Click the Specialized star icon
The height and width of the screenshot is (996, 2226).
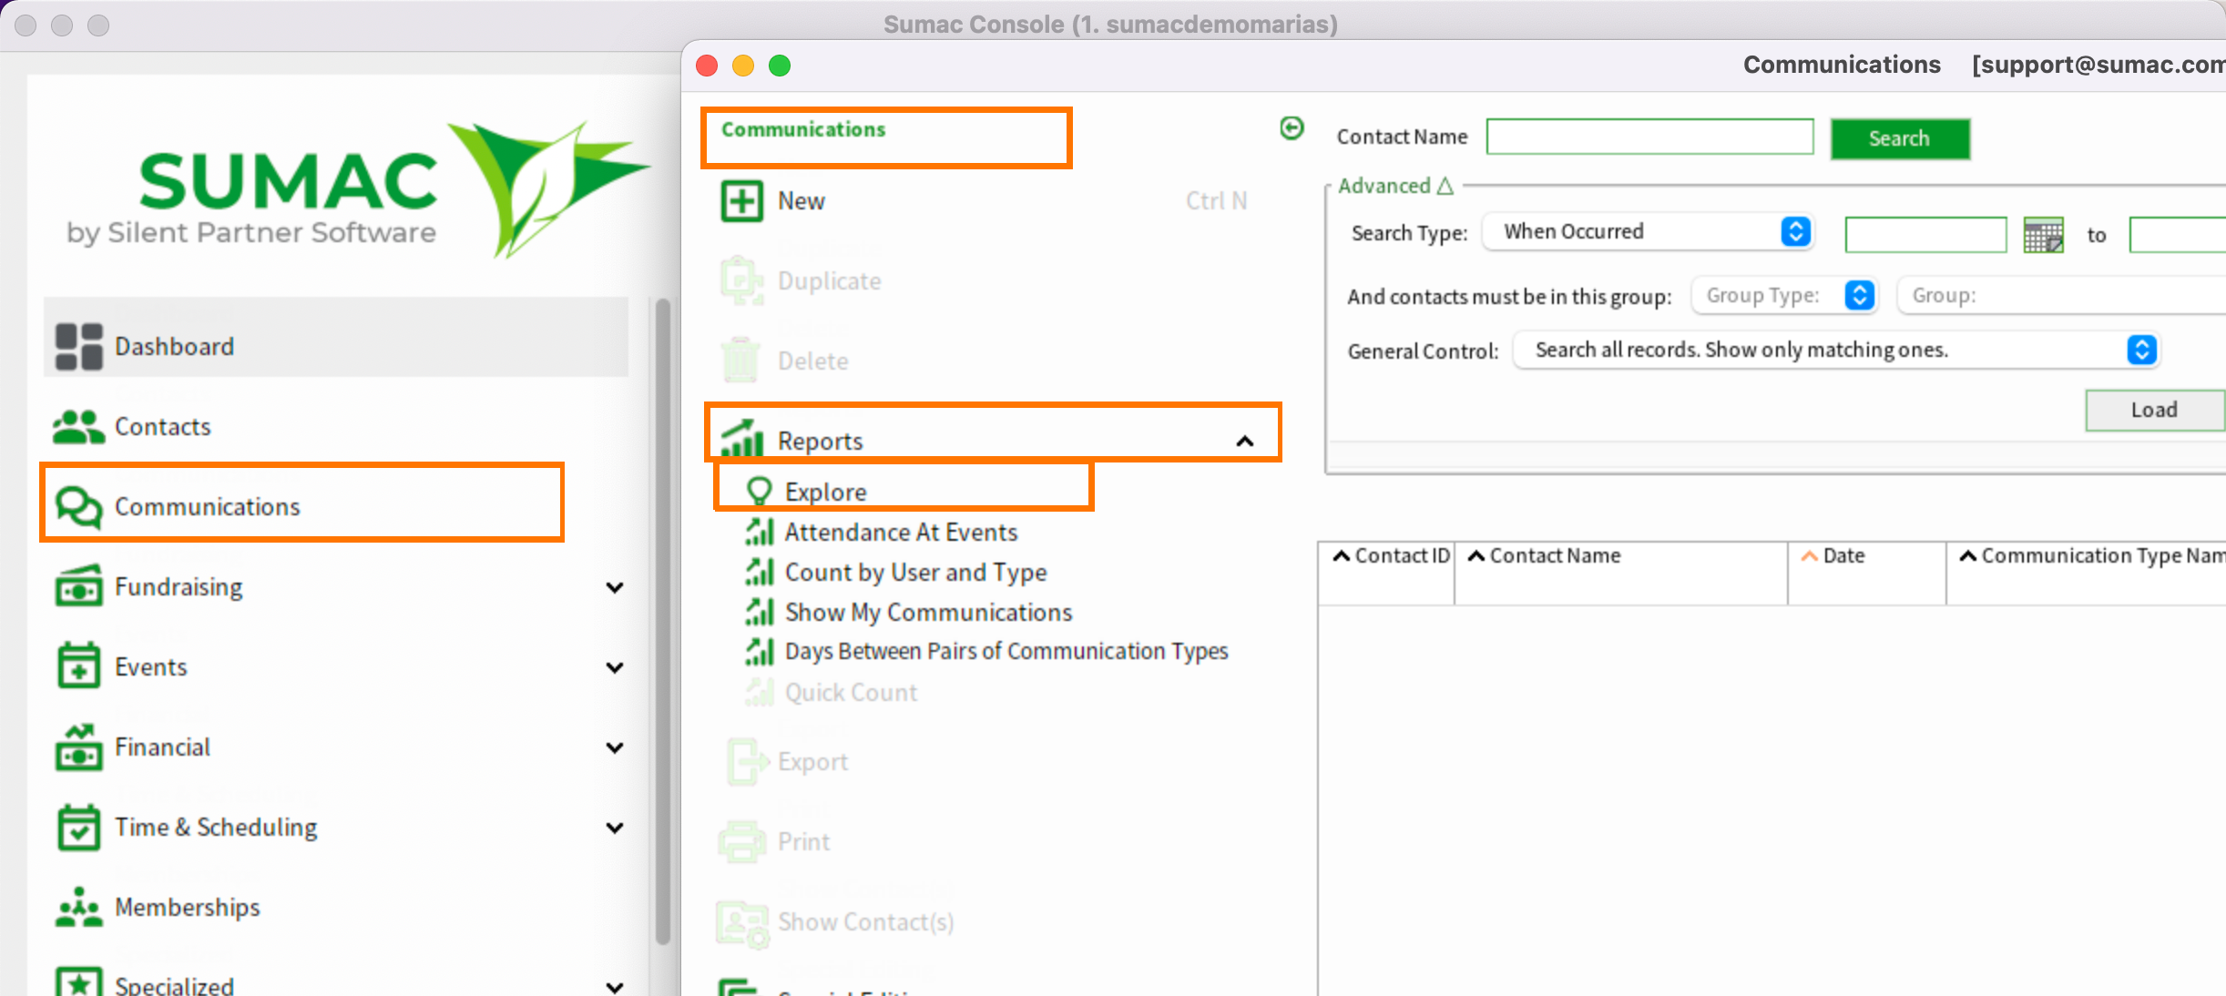(x=78, y=981)
